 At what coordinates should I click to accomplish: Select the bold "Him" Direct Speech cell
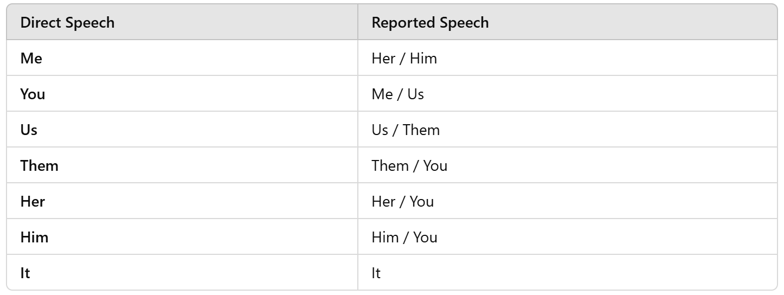click(35, 238)
